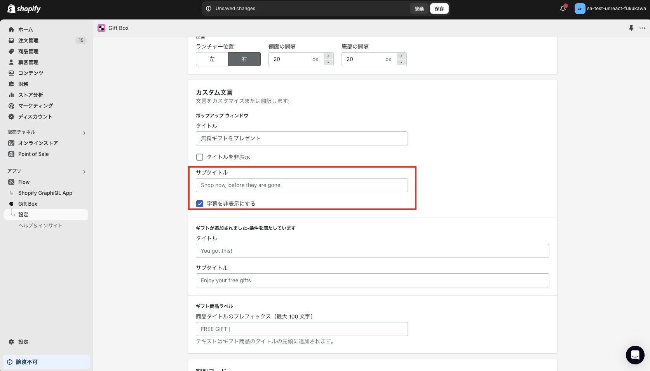Open the more actions menu
This screenshot has height=371, width=650.
[x=642, y=28]
